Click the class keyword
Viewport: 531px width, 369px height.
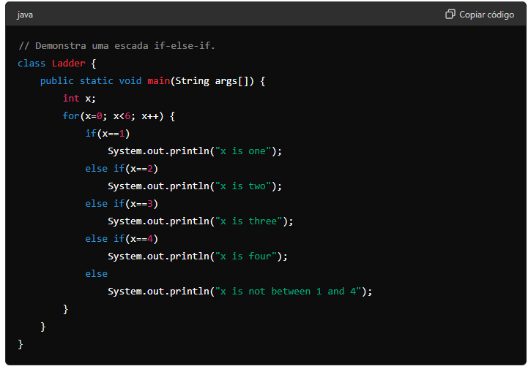31,63
